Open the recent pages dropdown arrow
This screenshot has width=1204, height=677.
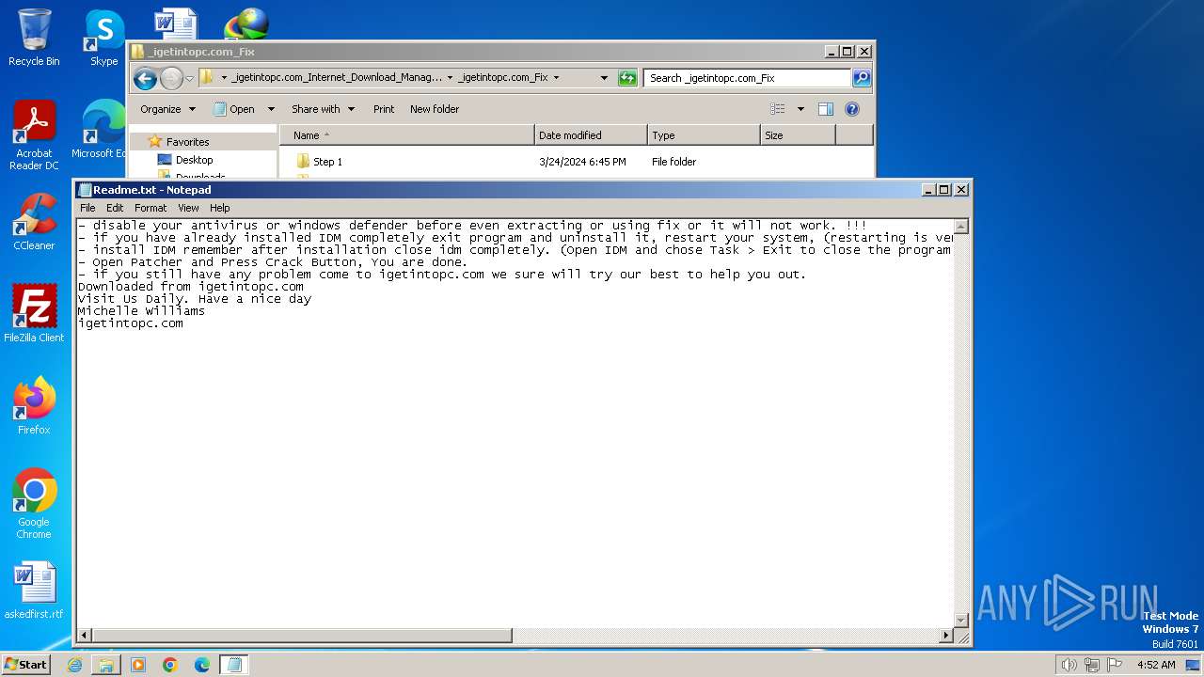[189, 78]
